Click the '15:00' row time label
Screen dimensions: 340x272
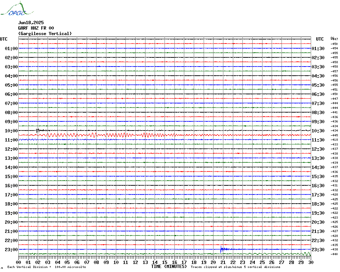pyautogui.click(x=11, y=176)
